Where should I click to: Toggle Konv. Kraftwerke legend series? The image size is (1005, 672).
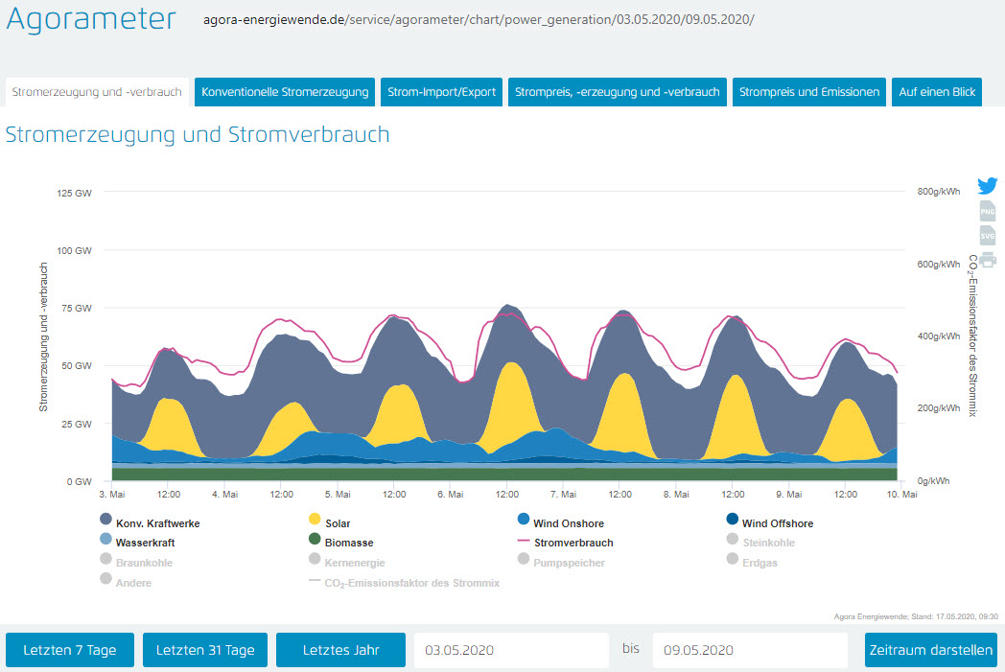150,523
